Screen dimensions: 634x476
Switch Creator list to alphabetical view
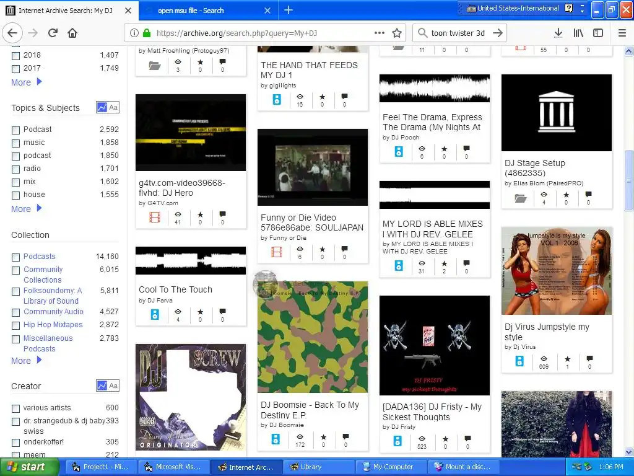click(114, 386)
